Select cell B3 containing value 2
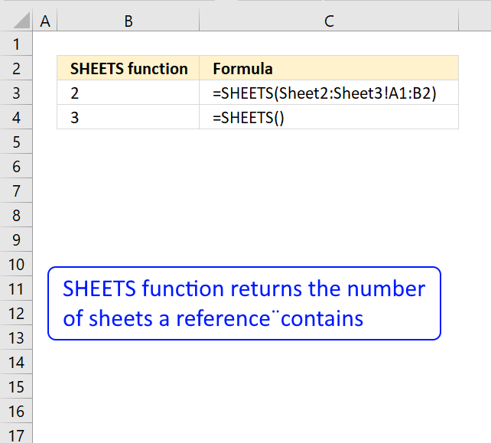The width and height of the screenshot is (491, 443). point(128,93)
